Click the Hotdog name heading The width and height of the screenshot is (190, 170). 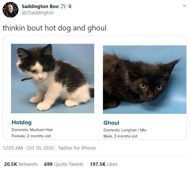22,122
